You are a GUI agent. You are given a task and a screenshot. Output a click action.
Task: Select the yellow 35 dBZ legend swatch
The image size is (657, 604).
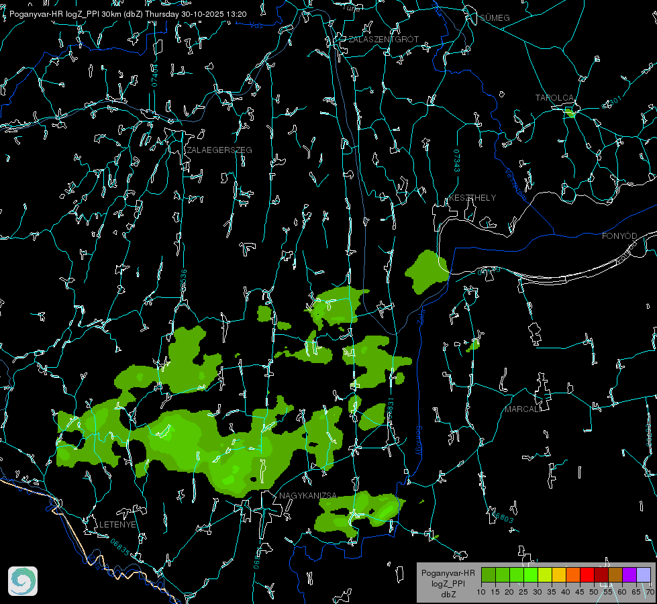pyautogui.click(x=559, y=574)
